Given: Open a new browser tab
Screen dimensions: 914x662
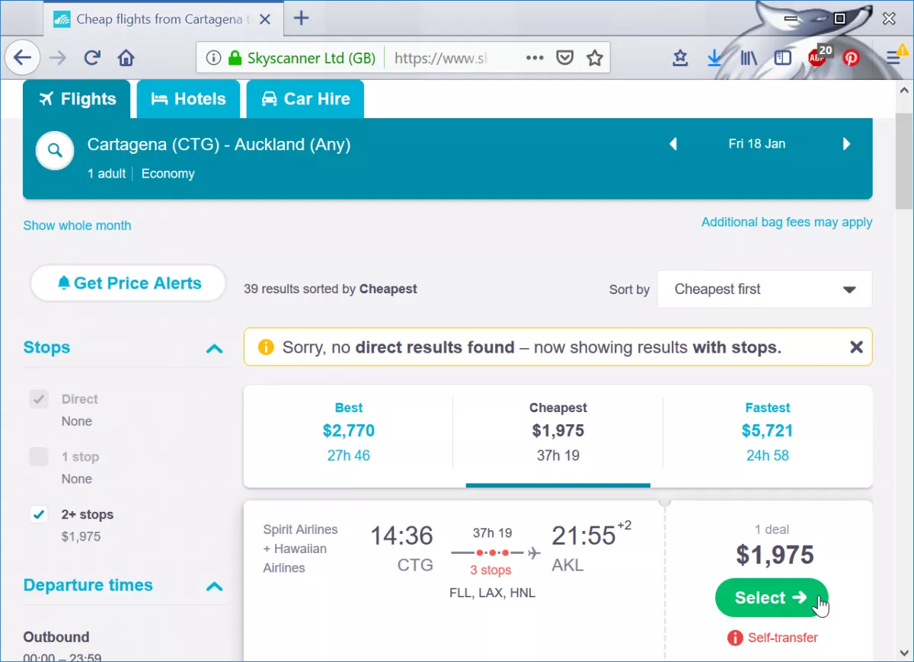Looking at the screenshot, I should (302, 18).
